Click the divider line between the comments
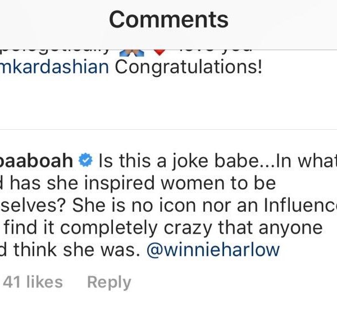This screenshot has width=337, height=310. pyautogui.click(x=168, y=130)
